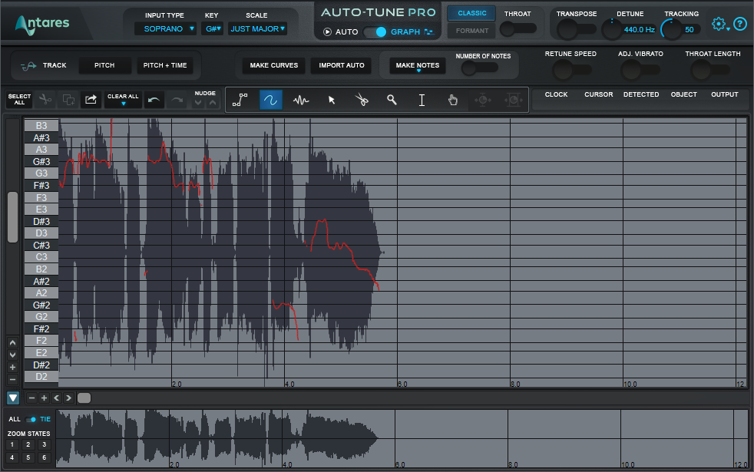Show Object pitch tab
This screenshot has width=754, height=472.
[x=684, y=94]
